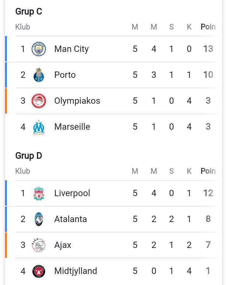Select the Liverpool team name

point(72,193)
